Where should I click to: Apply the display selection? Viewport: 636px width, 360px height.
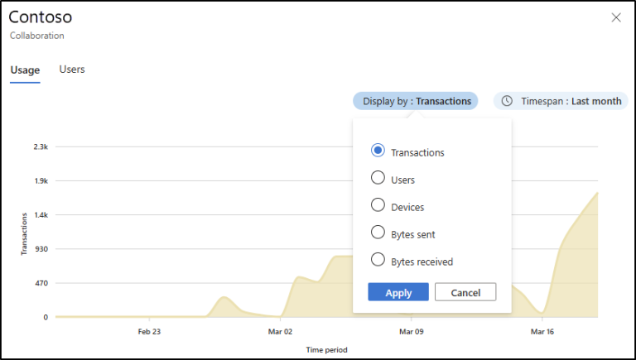coord(398,292)
